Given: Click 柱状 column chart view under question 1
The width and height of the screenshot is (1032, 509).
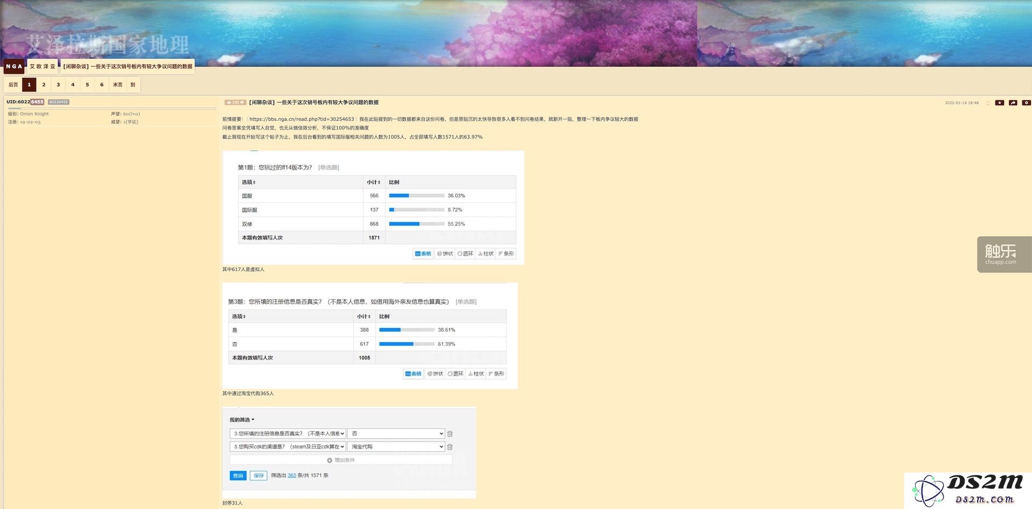Looking at the screenshot, I should point(486,253).
